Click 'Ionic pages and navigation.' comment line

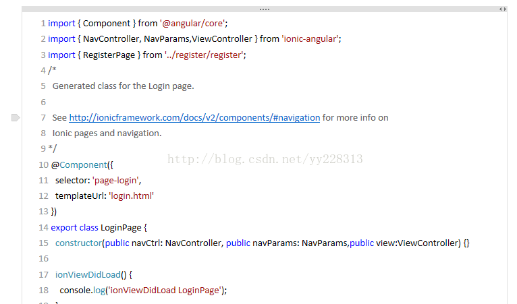107,133
